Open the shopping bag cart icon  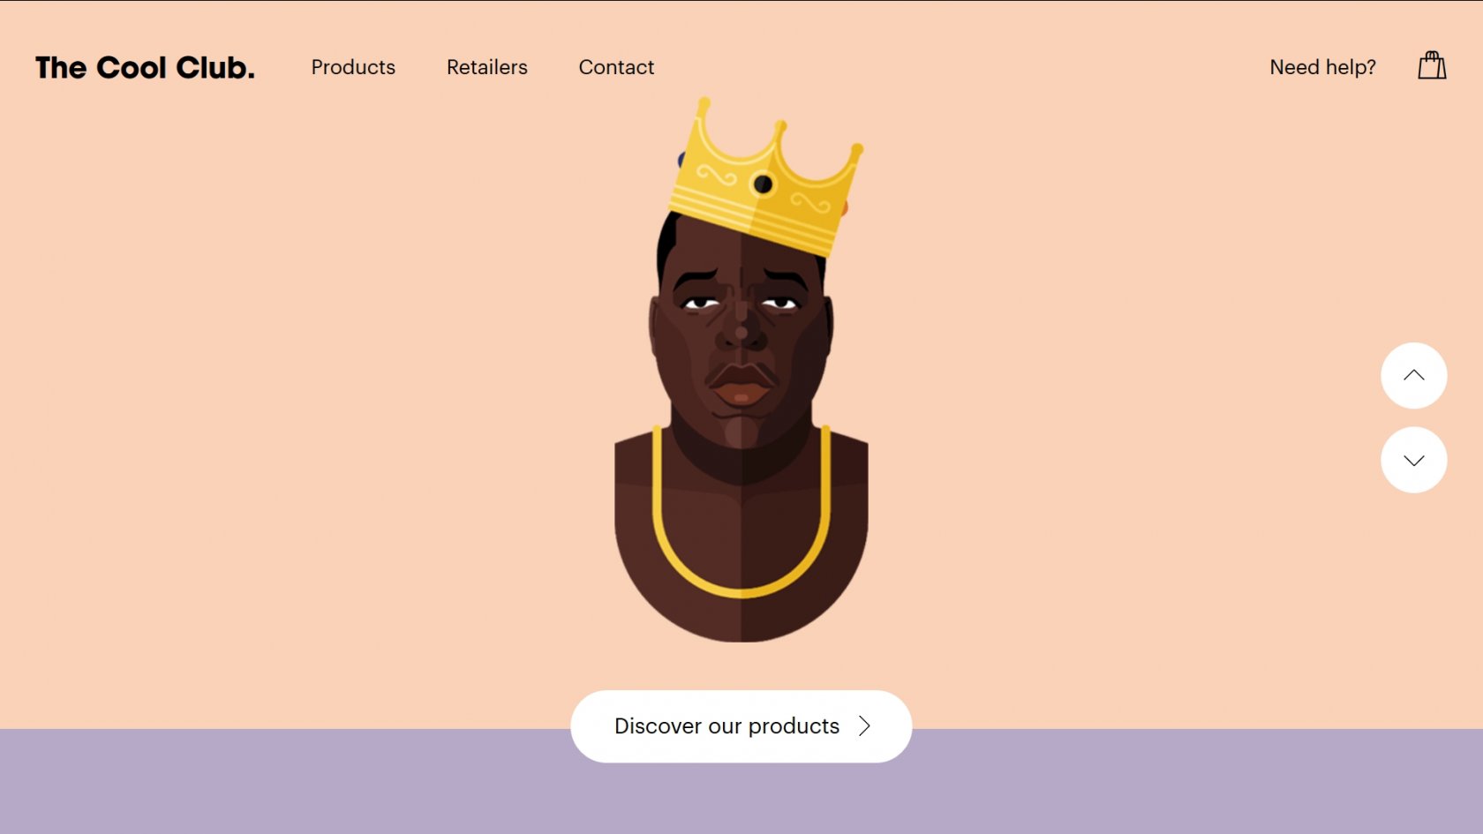[x=1432, y=66]
